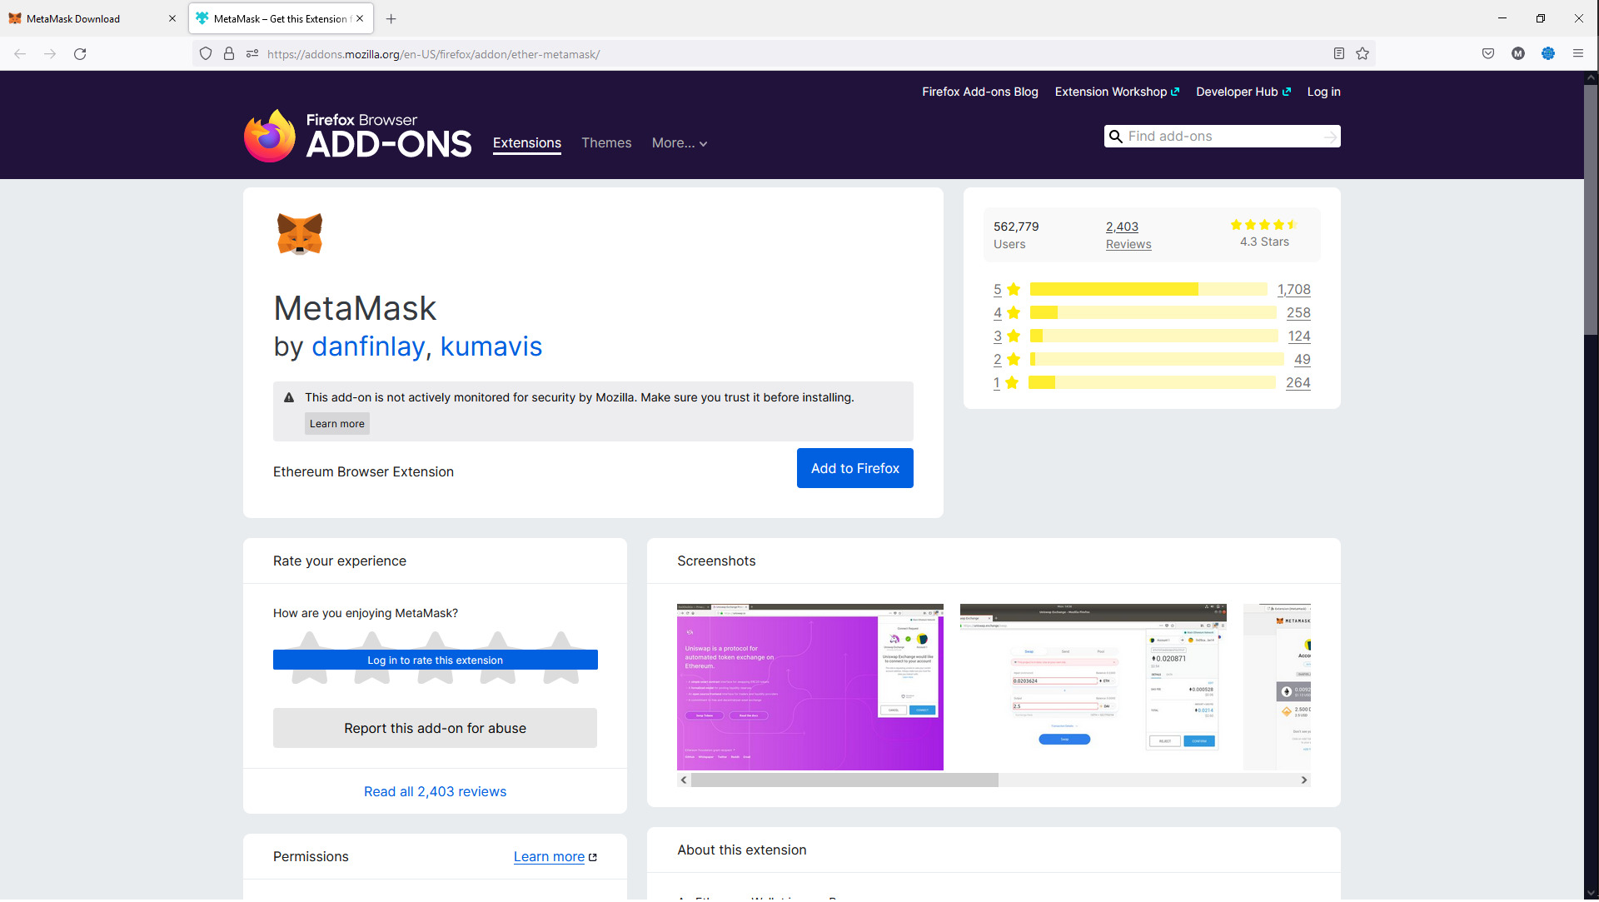Click the search magnifier icon
1599x902 pixels.
pos(1116,137)
